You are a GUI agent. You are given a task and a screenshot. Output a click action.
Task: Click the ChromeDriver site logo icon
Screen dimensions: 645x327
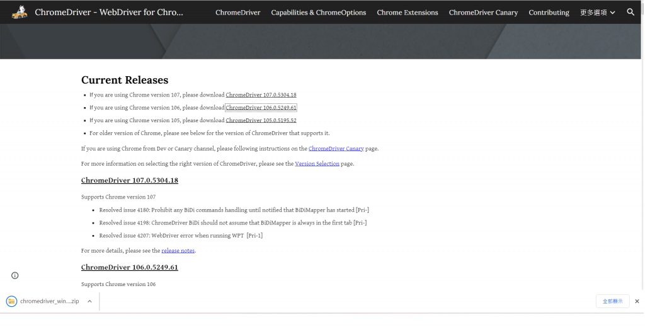(20, 13)
